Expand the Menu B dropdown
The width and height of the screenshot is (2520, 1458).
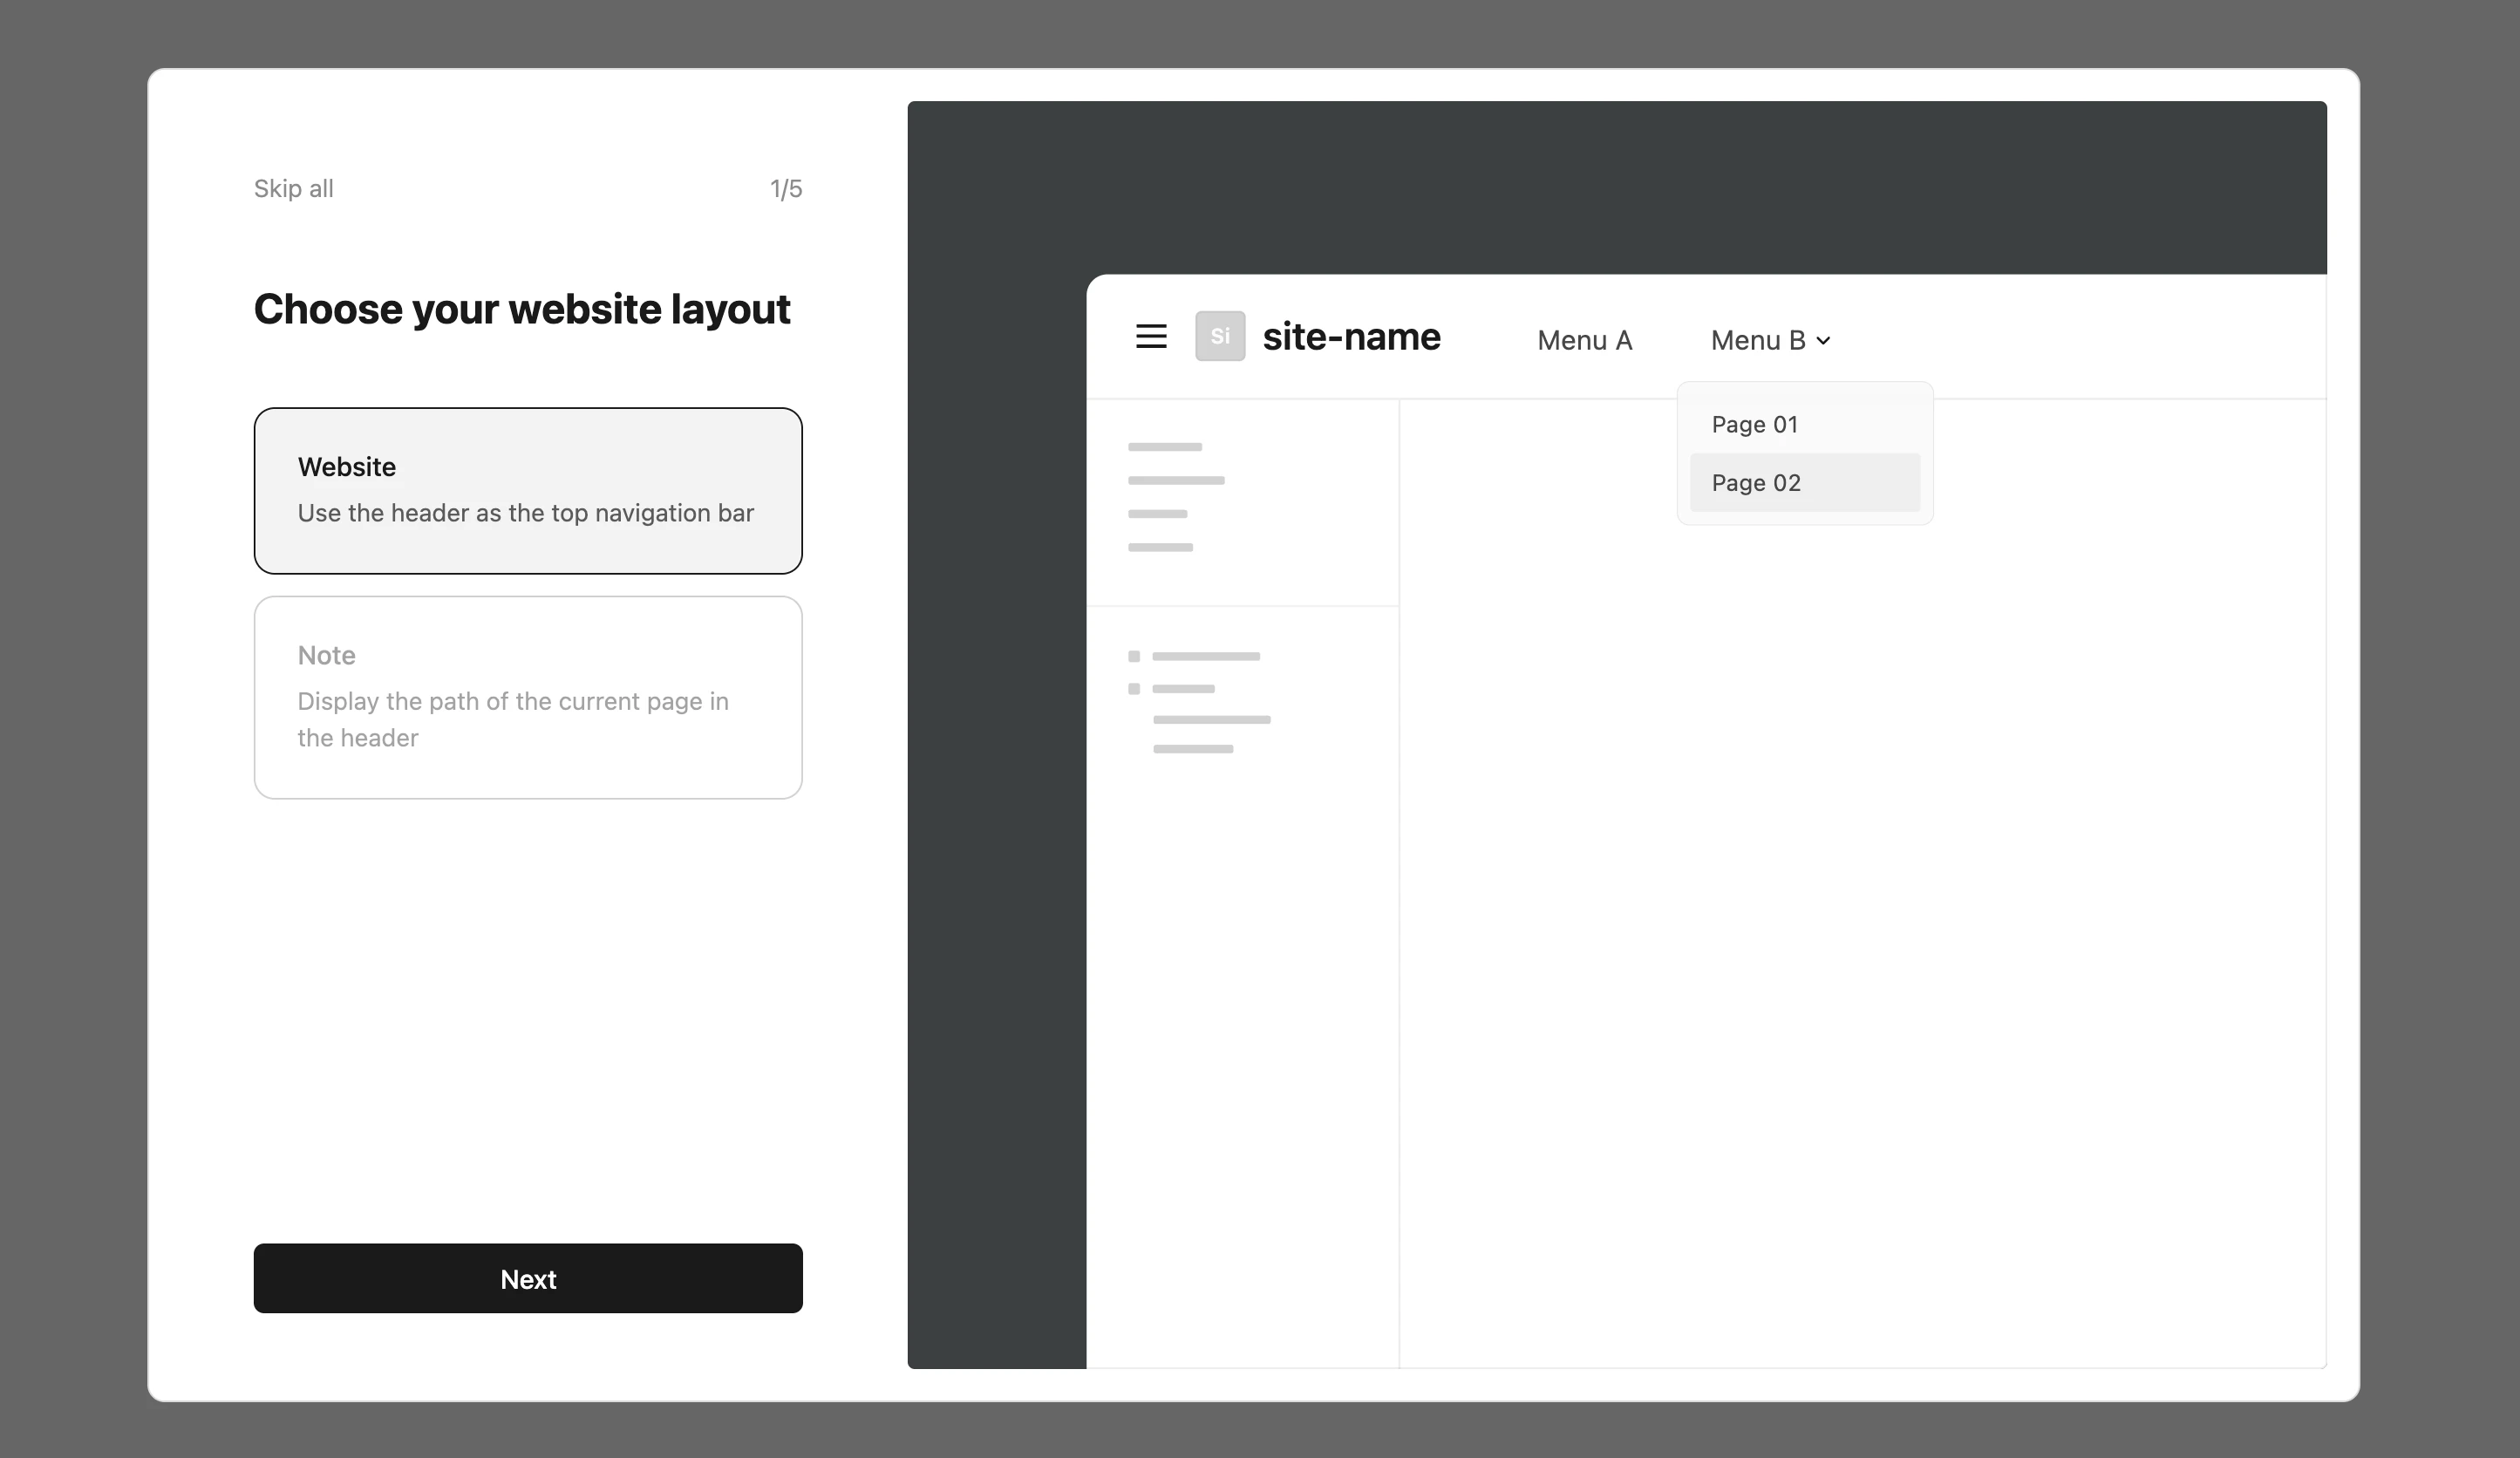(x=1757, y=340)
